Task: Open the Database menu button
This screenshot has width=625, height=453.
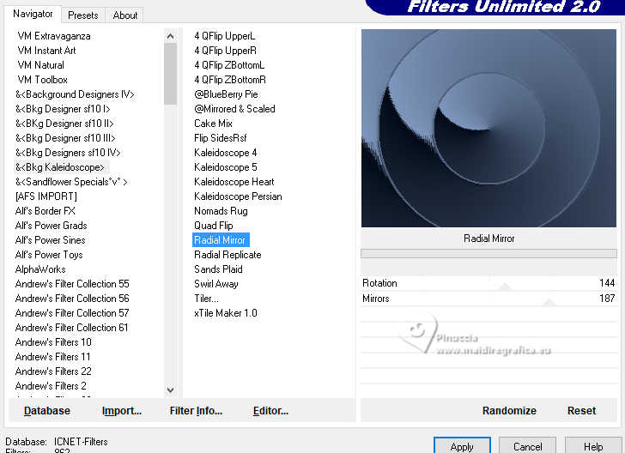Action: [47, 410]
